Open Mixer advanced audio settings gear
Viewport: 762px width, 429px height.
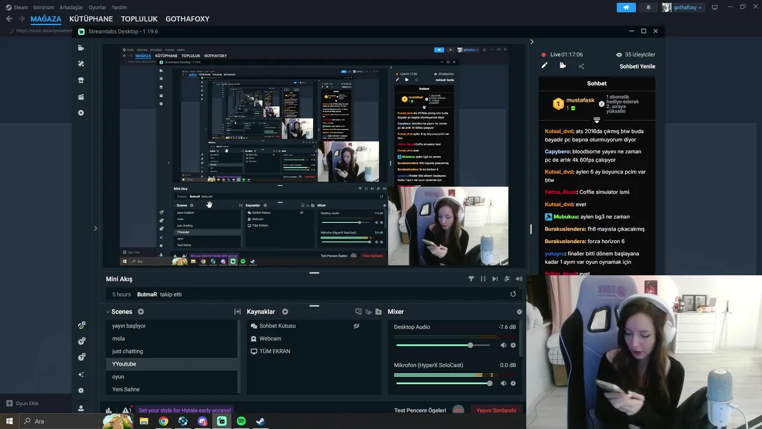519,312
